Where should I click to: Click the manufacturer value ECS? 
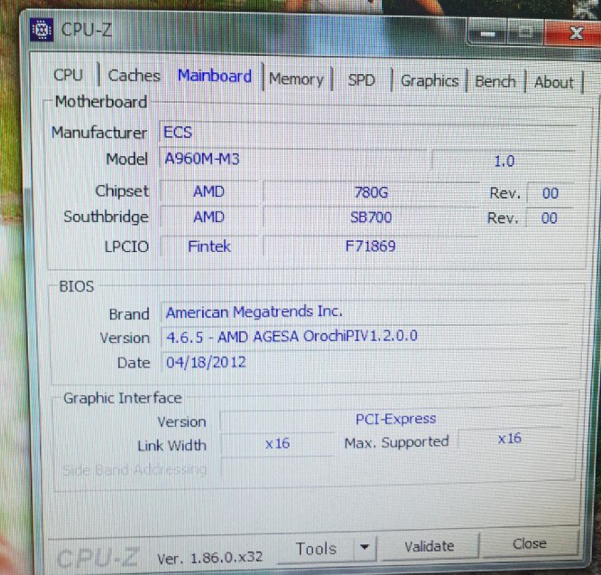pyautogui.click(x=366, y=133)
